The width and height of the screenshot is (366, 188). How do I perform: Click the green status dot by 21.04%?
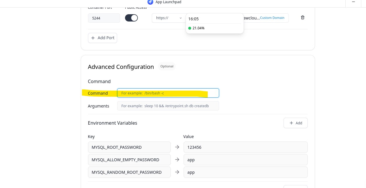coord(190,28)
